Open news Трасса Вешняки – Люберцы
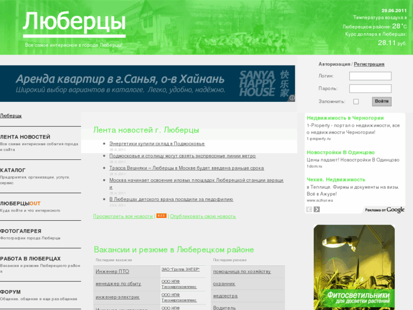Screen dimensions: 413x310 (186, 168)
